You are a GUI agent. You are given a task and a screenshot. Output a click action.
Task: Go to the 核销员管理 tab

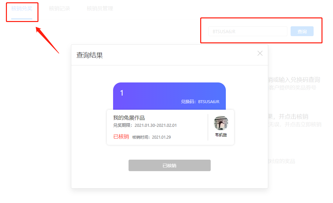[100, 9]
